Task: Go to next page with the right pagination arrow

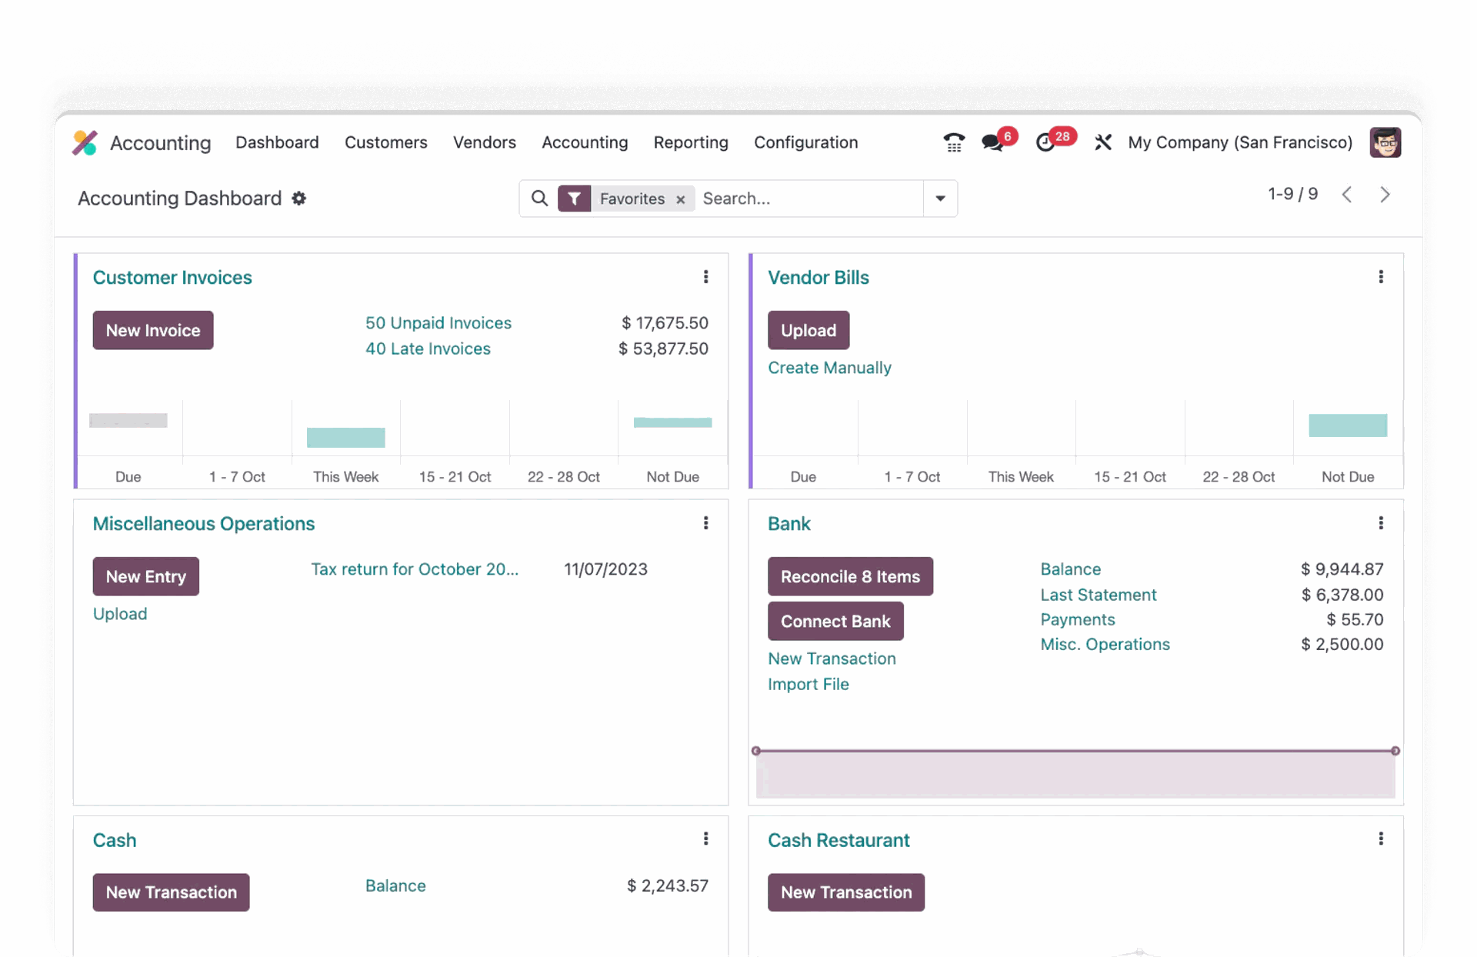Action: coord(1385,195)
